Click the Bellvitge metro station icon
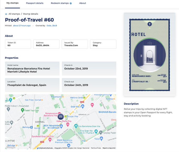The image size is (179, 152). click(32, 127)
